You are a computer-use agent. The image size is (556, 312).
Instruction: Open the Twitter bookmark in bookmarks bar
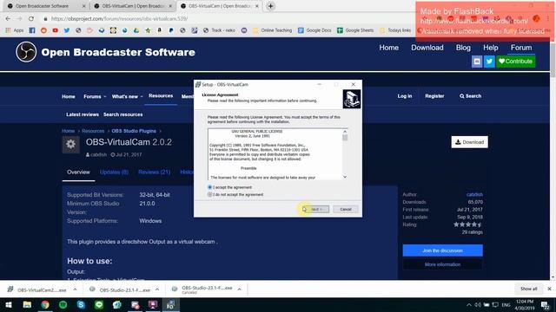click(x=67, y=30)
